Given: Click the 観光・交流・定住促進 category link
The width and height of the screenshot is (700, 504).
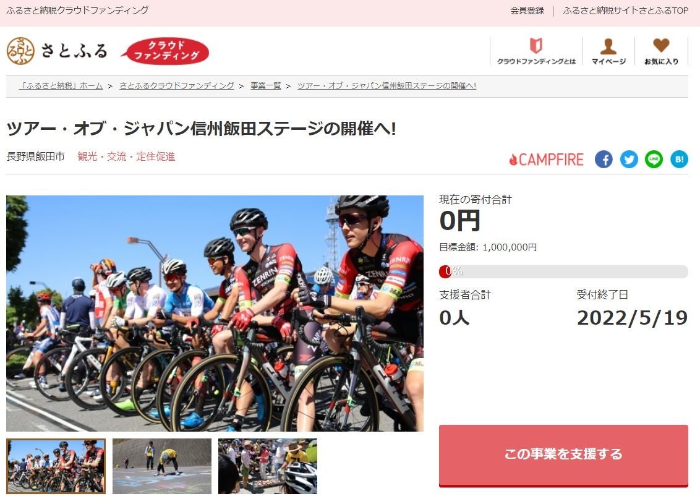Looking at the screenshot, I should 126,156.
